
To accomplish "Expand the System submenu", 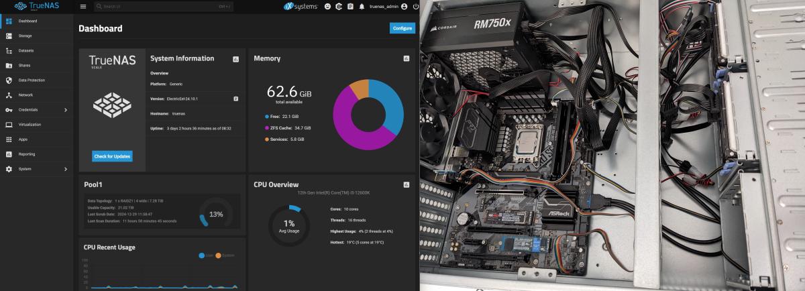I will point(65,168).
